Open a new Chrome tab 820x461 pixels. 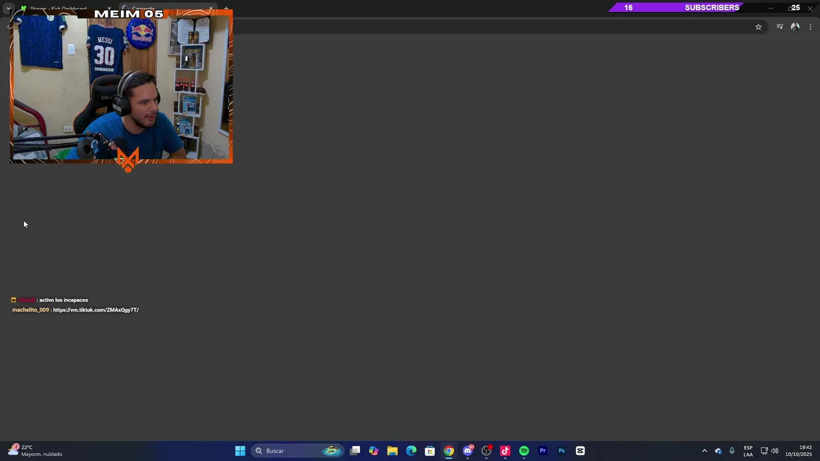[x=225, y=9]
